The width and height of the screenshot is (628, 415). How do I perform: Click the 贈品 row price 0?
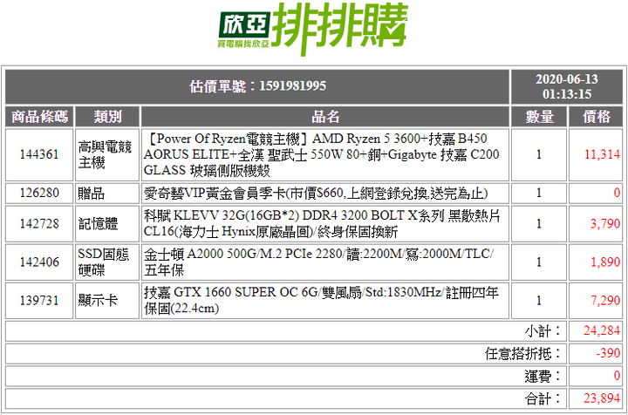pos(617,193)
